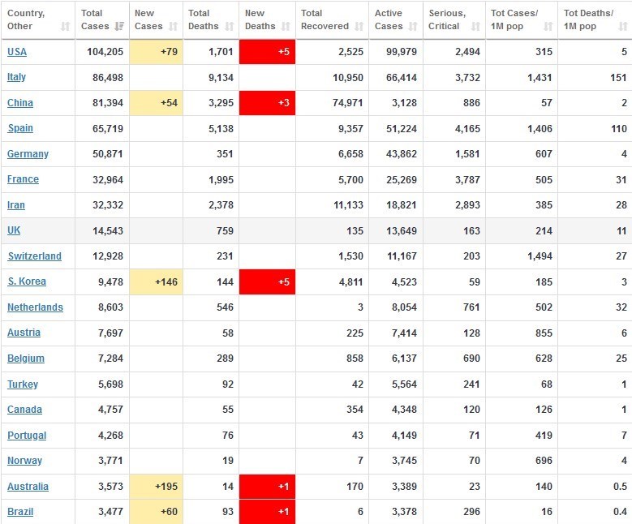Go to the Netherlands link

click(x=35, y=307)
